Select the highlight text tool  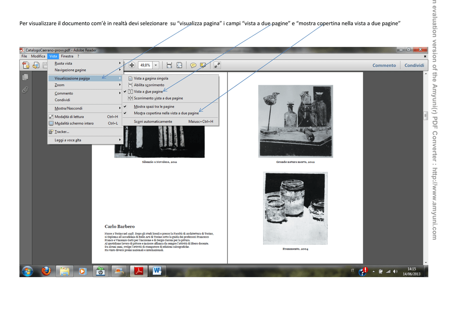(x=203, y=65)
